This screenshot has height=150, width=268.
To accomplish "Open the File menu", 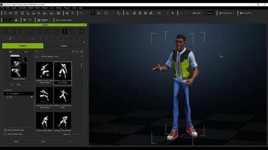I will pyautogui.click(x=3, y=8).
